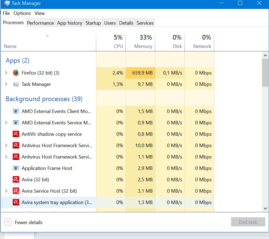Go to the Startup tab
The height and width of the screenshot is (239, 269).
pyautogui.click(x=93, y=23)
